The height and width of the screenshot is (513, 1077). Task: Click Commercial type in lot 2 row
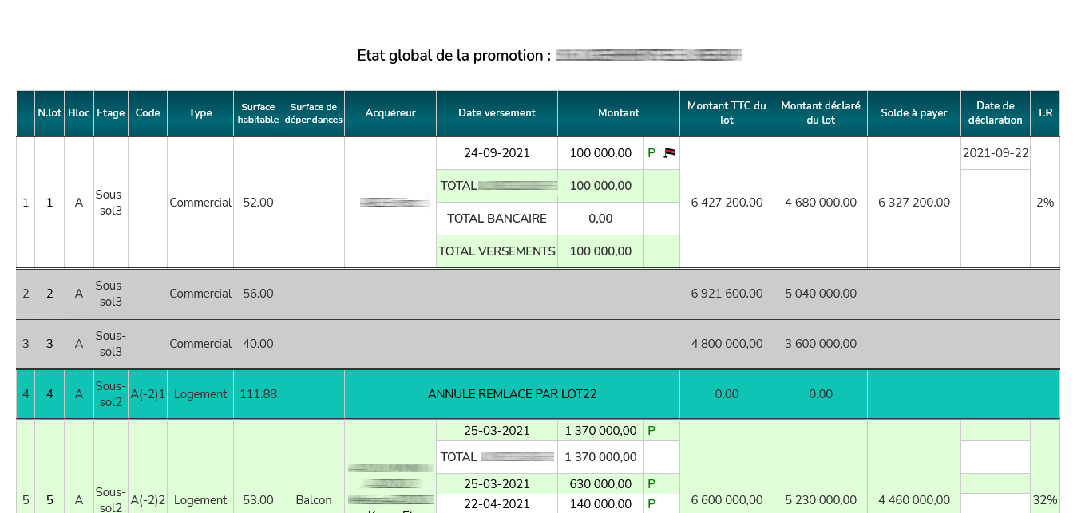pos(200,294)
